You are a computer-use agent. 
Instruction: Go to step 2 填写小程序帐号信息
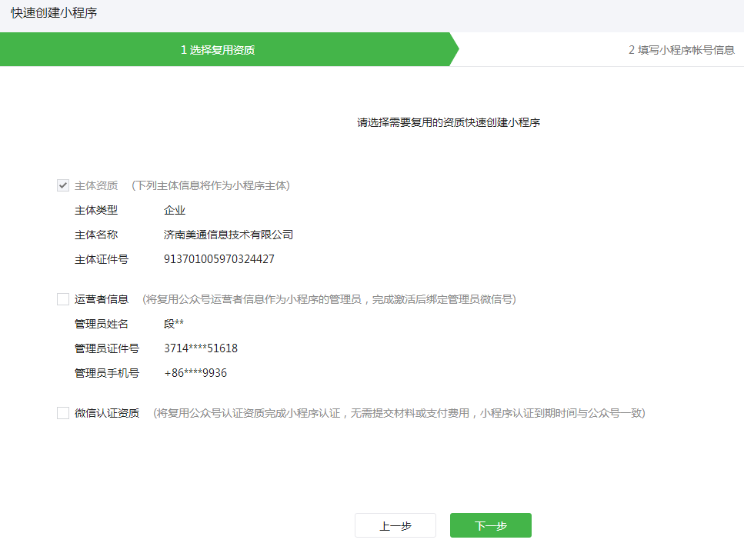[x=681, y=50]
